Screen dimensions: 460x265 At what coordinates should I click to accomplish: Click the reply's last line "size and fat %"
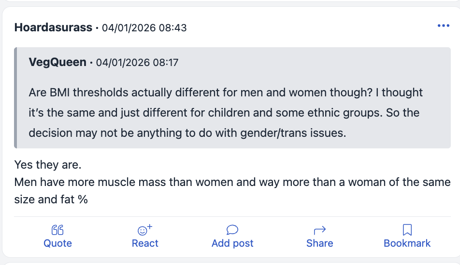[51, 199]
